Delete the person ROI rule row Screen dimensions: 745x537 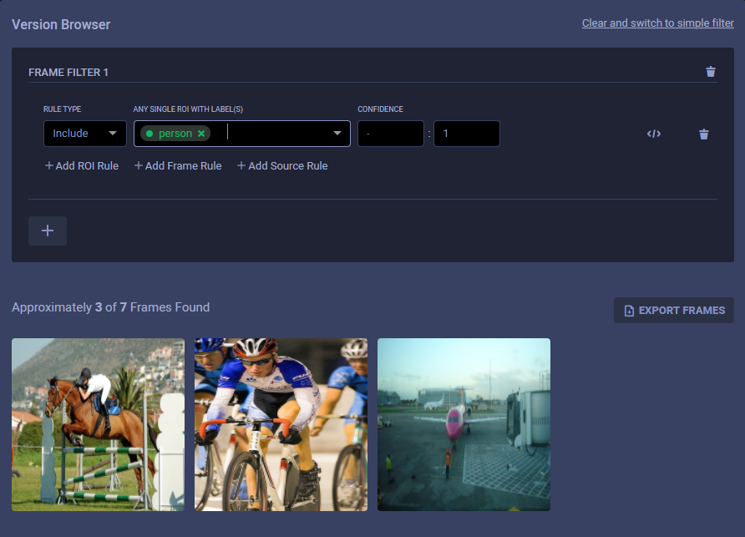tap(703, 134)
